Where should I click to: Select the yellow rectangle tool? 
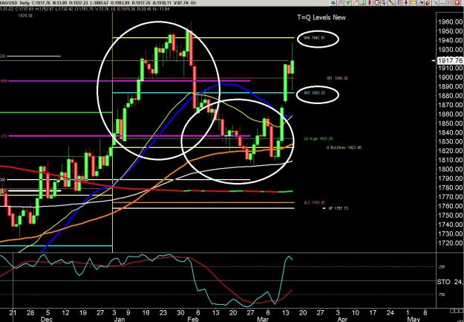[x=414, y=3]
